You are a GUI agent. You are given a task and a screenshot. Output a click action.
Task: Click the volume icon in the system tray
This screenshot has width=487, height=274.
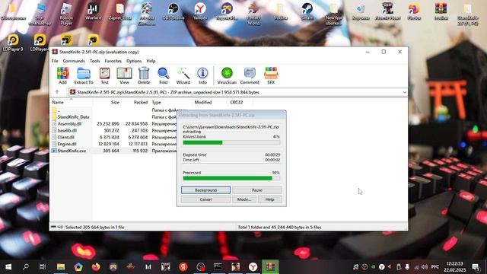pos(425,266)
